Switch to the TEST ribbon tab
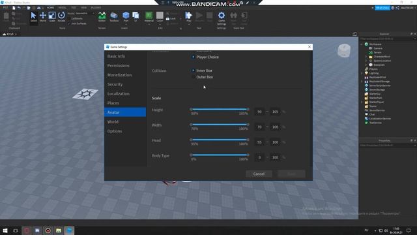The image size is (417, 235). (x=74, y=8)
